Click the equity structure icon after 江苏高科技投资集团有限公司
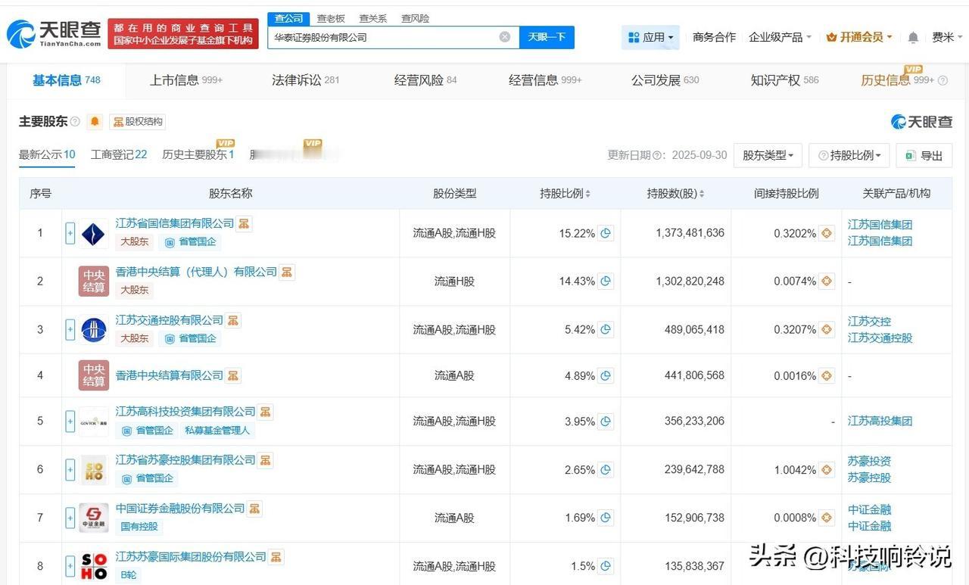Viewport: 969px width, 585px height. pos(265,412)
